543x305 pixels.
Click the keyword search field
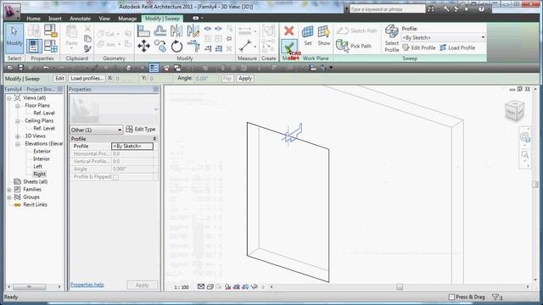click(387, 9)
